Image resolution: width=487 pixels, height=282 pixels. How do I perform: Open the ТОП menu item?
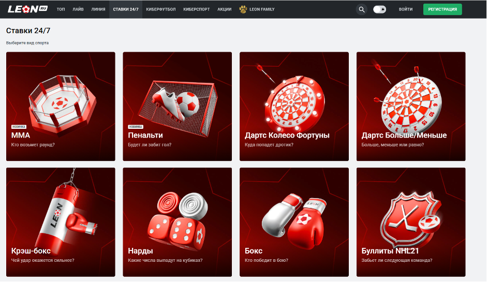[61, 9]
